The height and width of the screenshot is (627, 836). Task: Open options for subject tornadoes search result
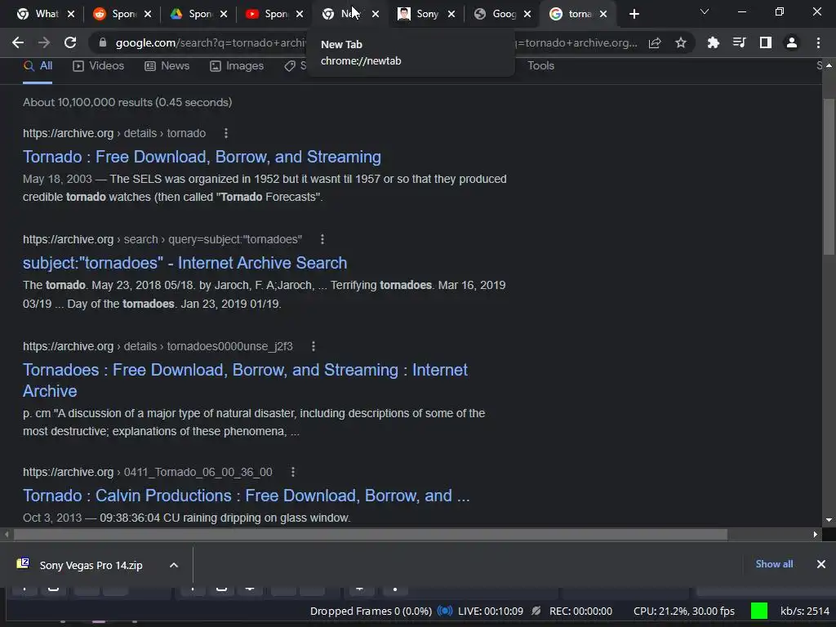(x=322, y=239)
